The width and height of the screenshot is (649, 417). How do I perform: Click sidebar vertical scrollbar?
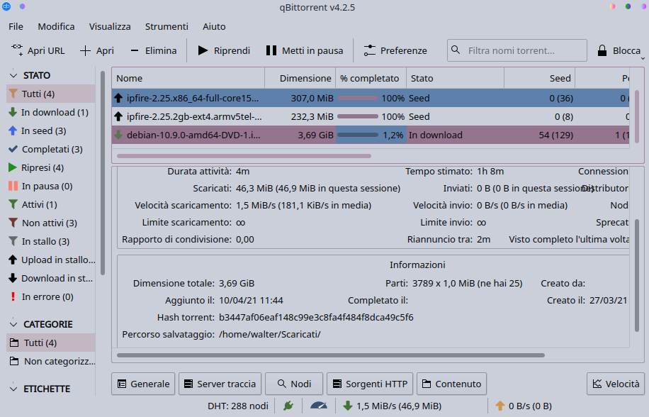pyautogui.click(x=103, y=173)
